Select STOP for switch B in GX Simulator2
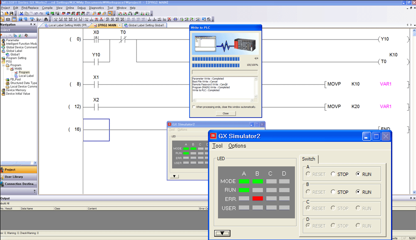The width and height of the screenshot is (416, 240). [333, 192]
